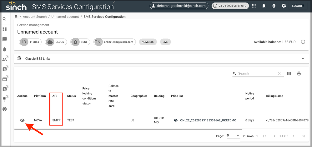Viewport: 312px width, 147px height.
Task: Open the dollar billing icon in sidebar
Action: [5, 109]
